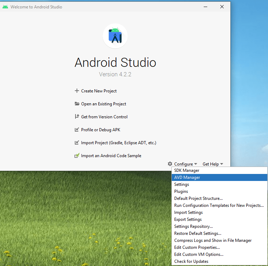Click the folder icon for Open an Existing Project
268x266 pixels.
pos(77,104)
